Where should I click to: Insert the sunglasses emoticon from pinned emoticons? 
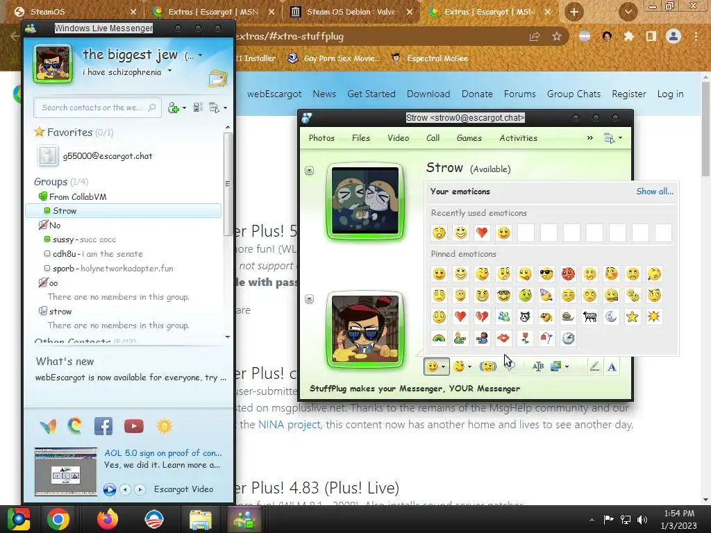point(546,273)
